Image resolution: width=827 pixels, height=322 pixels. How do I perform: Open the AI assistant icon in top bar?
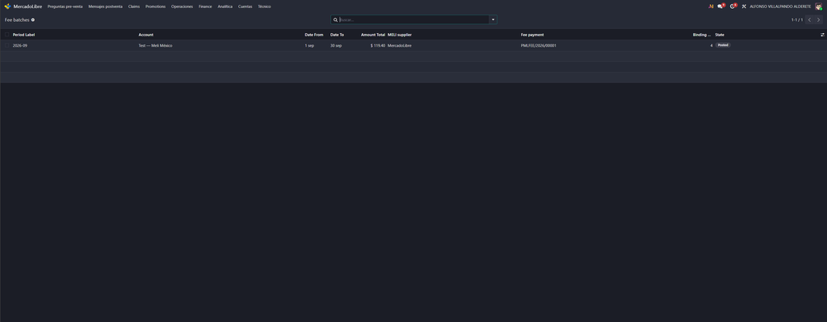pos(711,6)
